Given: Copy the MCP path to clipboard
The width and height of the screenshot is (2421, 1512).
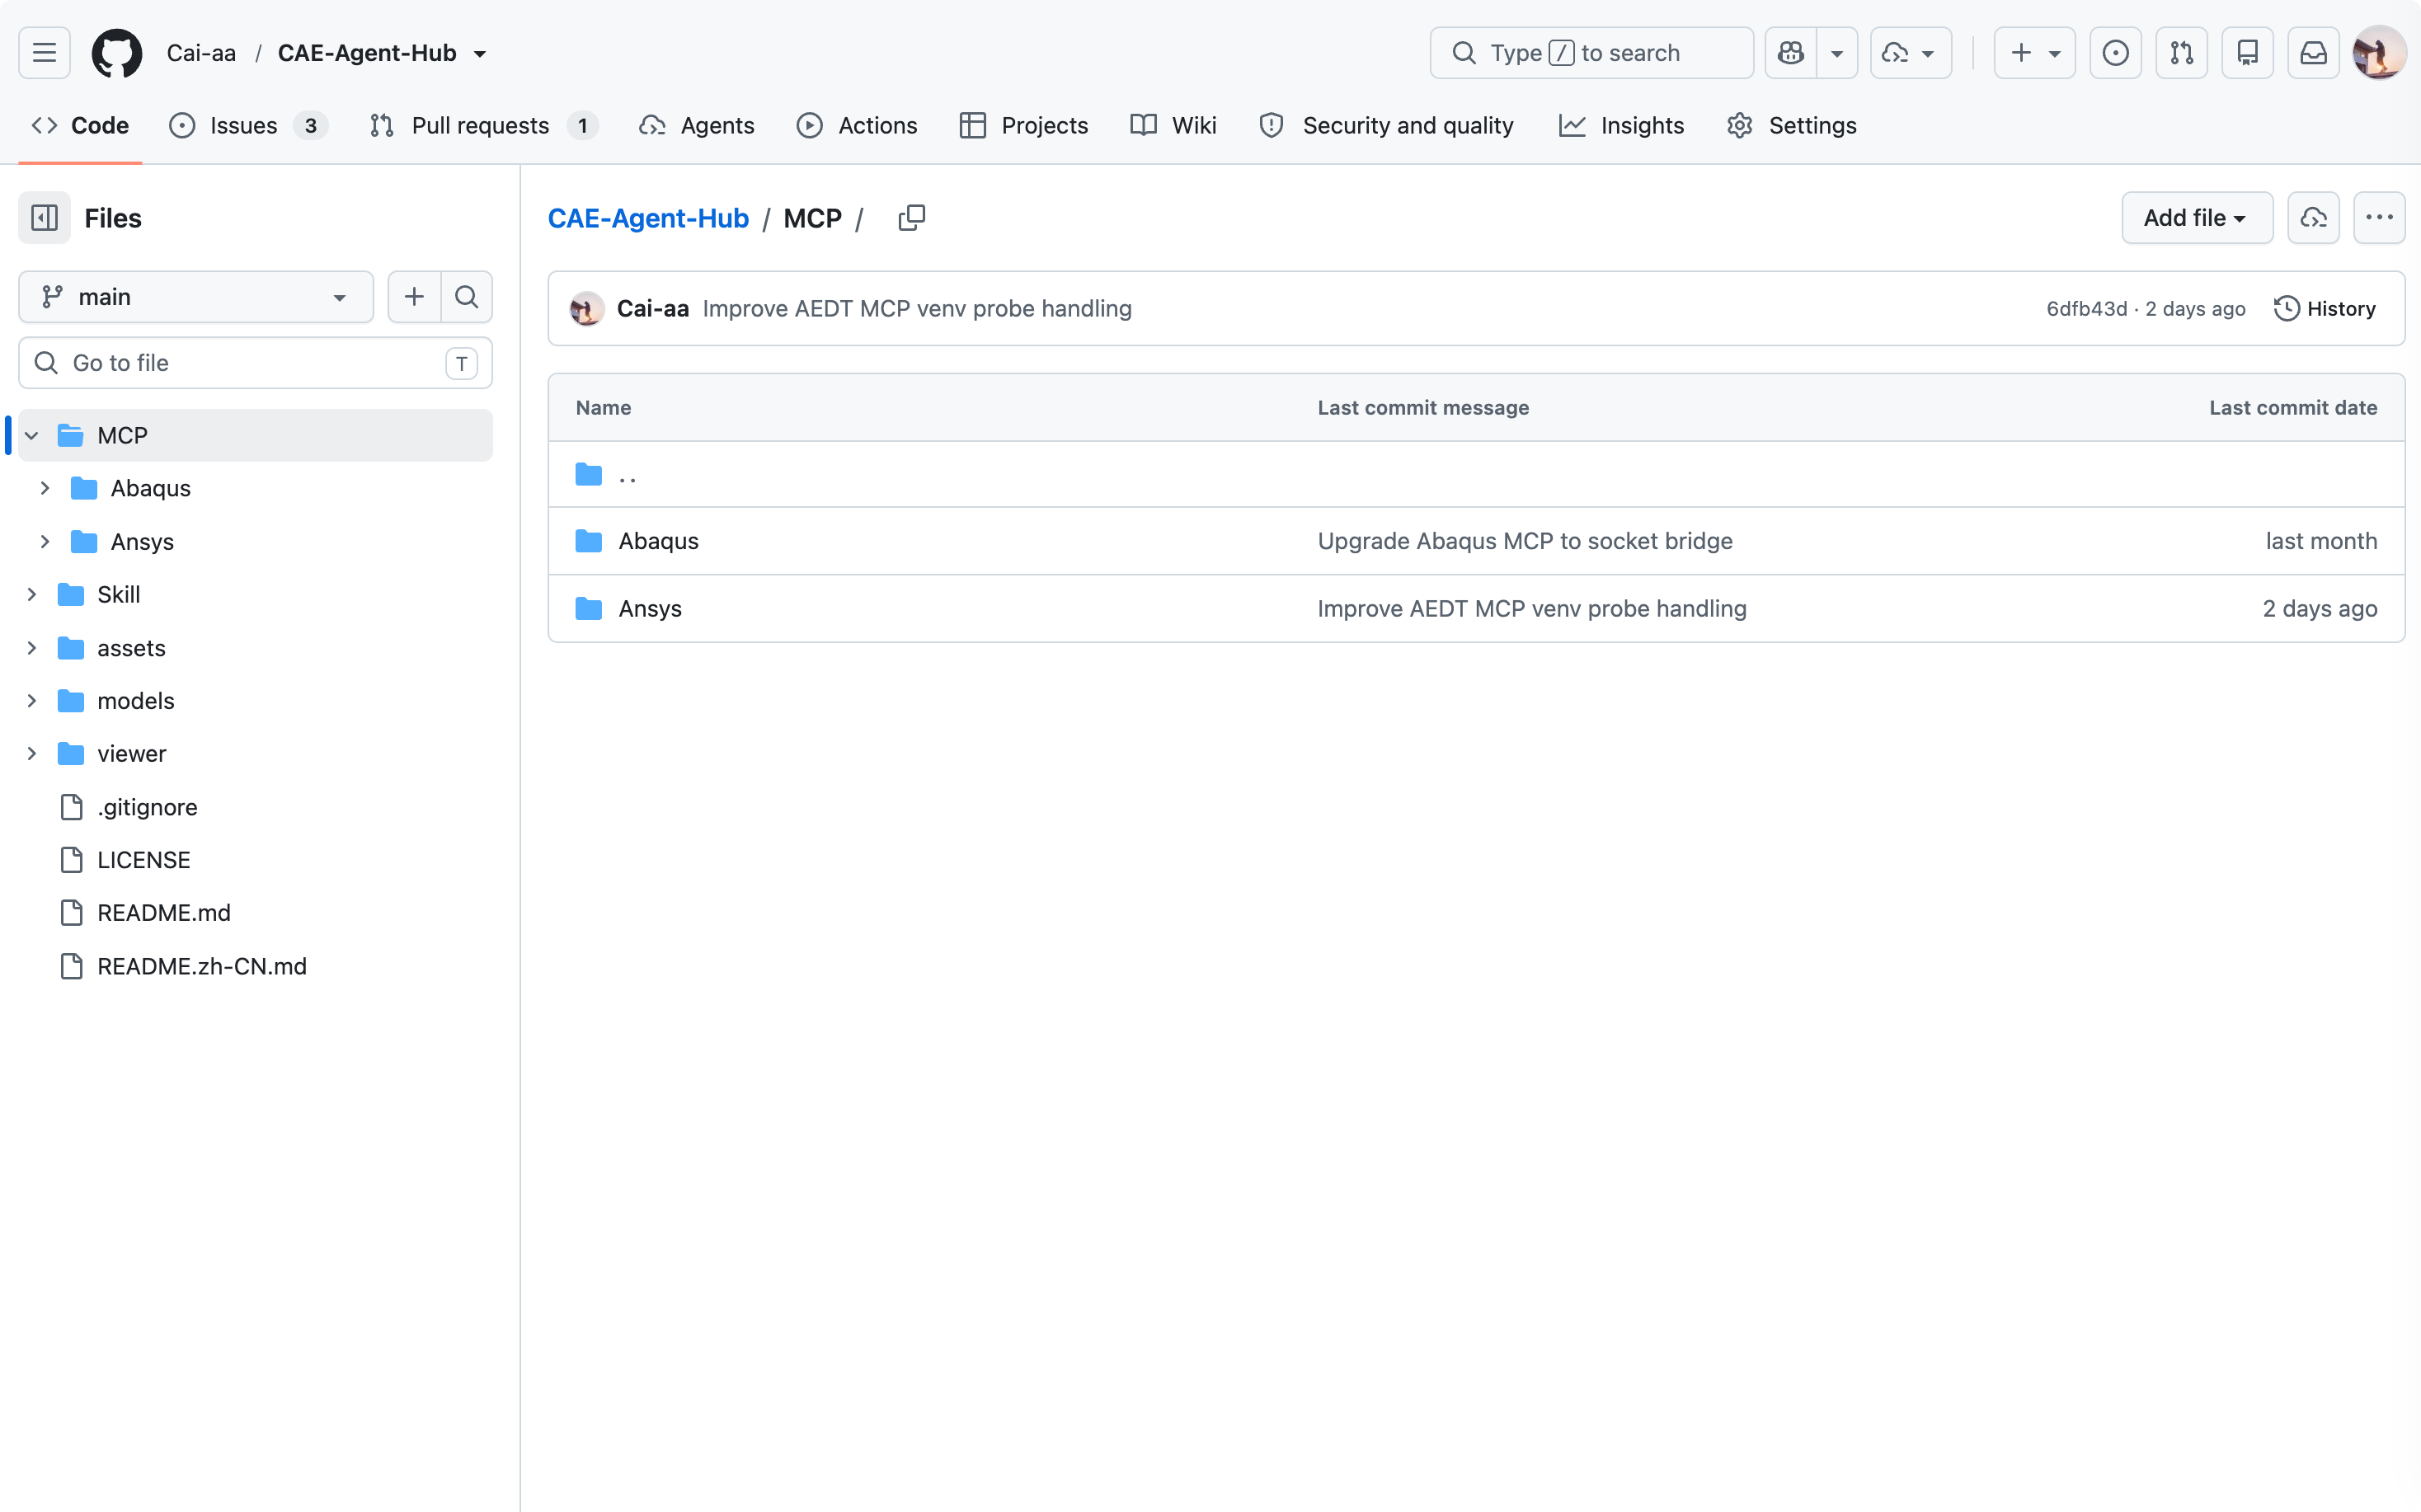Looking at the screenshot, I should (x=911, y=218).
